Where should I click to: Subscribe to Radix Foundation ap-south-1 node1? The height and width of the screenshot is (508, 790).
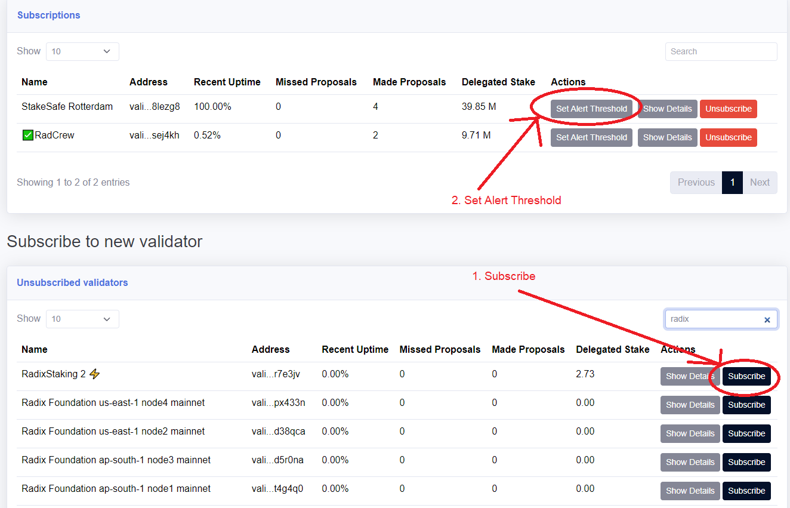(746, 491)
